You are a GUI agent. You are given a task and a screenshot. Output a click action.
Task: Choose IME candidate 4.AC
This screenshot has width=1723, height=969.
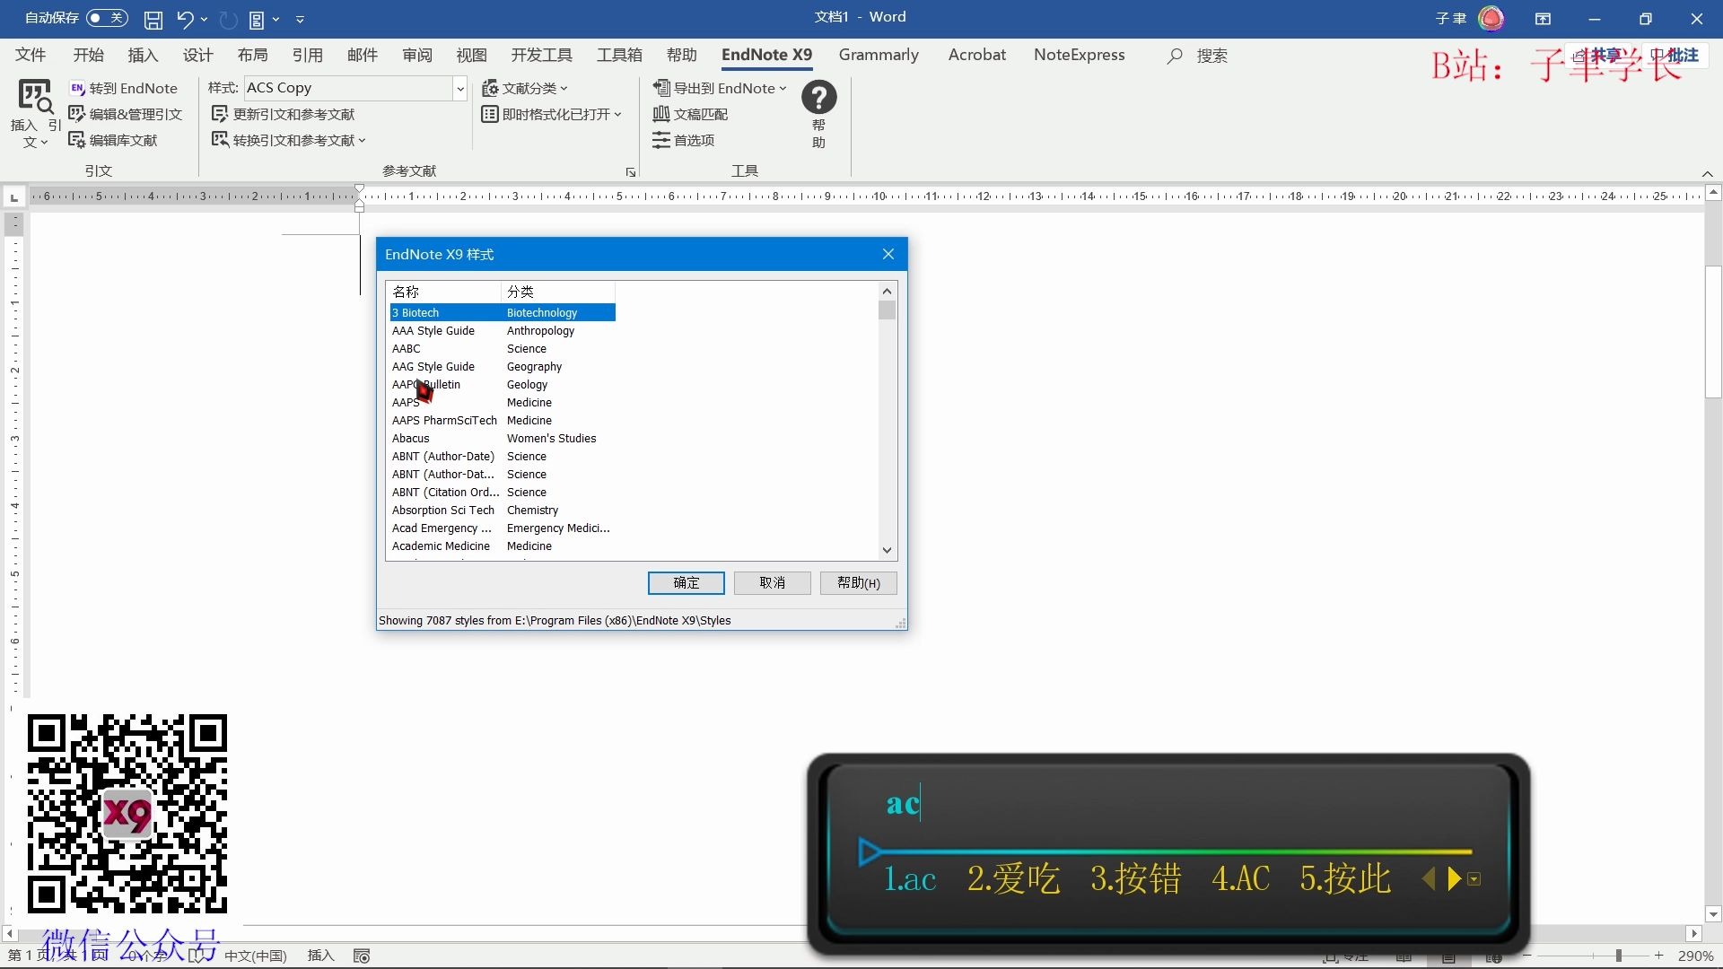tap(1240, 878)
